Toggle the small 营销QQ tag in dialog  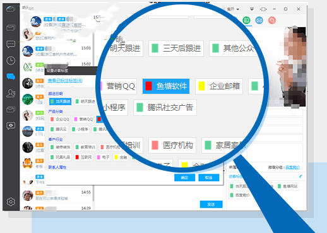click(x=83, y=119)
